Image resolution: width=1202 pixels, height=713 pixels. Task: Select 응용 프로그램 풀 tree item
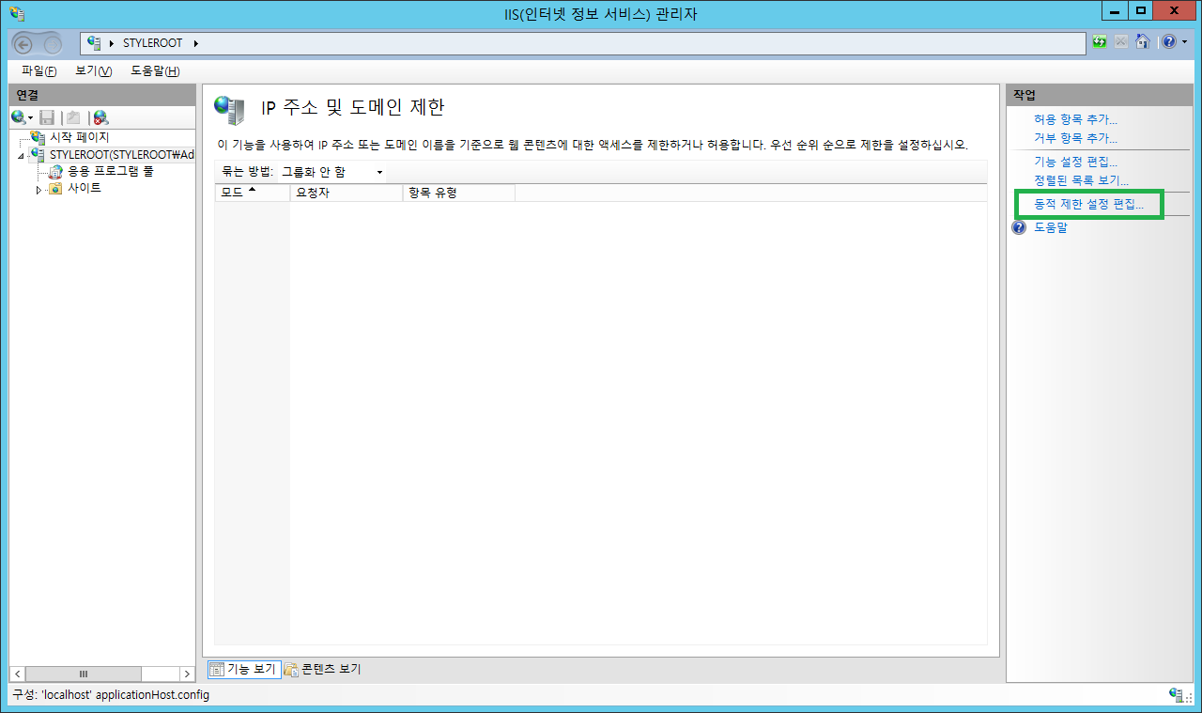[111, 171]
